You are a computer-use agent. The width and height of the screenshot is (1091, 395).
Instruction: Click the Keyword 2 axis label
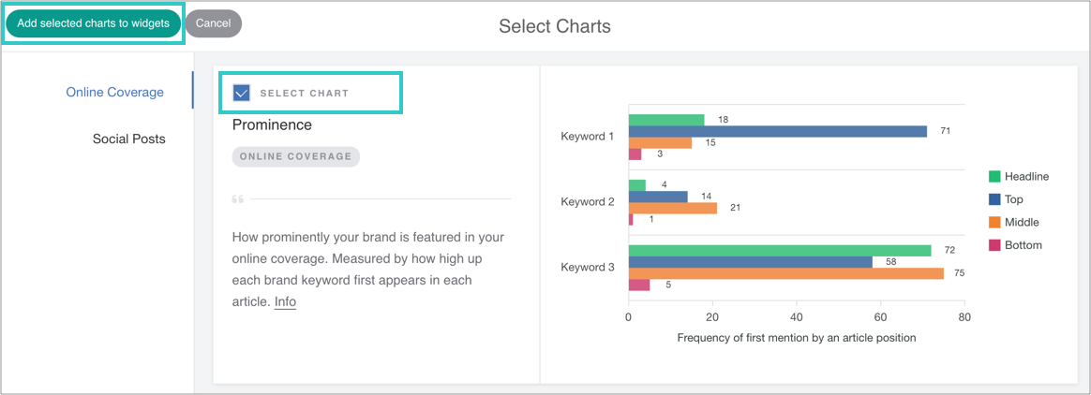(587, 201)
